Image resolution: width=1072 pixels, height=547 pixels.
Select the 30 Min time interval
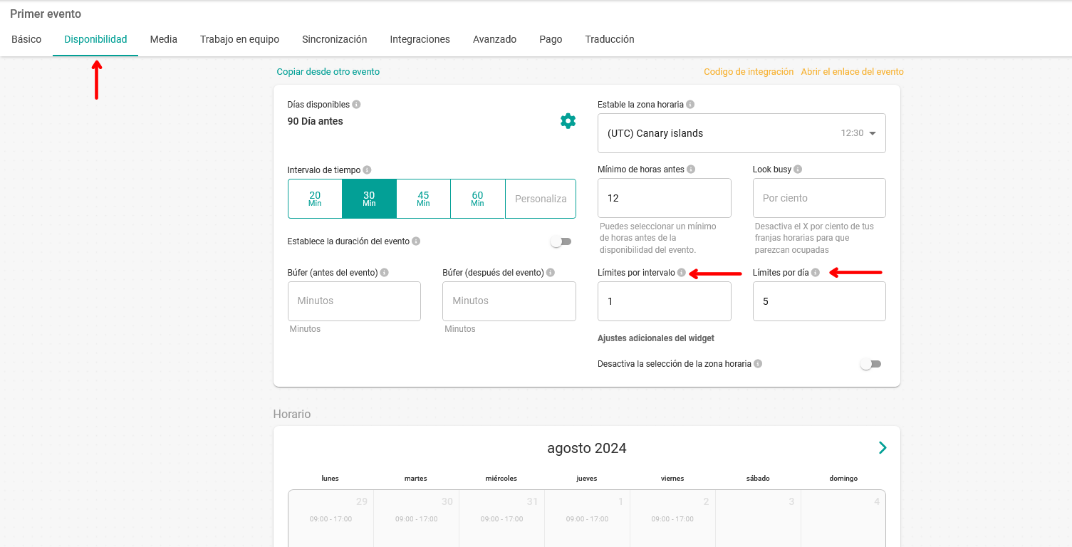(x=369, y=199)
